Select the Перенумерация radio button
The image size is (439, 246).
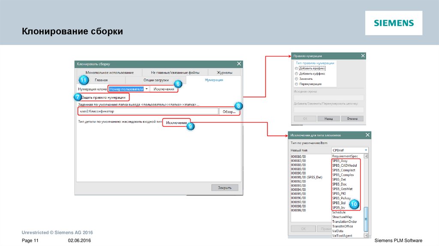(297, 84)
